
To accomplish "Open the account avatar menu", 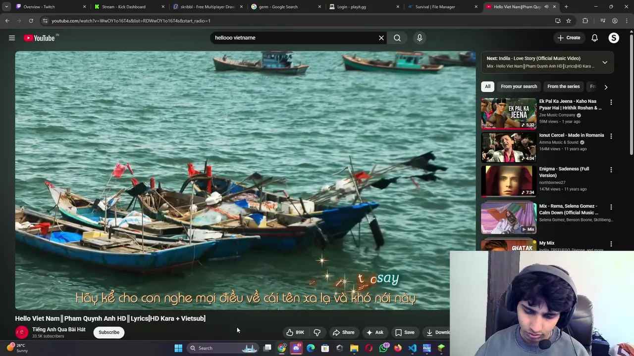I will pos(614,38).
